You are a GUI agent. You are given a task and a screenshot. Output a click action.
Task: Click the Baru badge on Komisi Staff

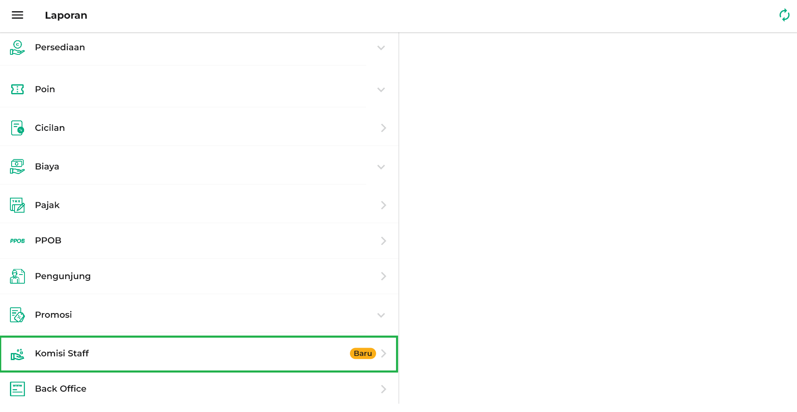(x=363, y=353)
